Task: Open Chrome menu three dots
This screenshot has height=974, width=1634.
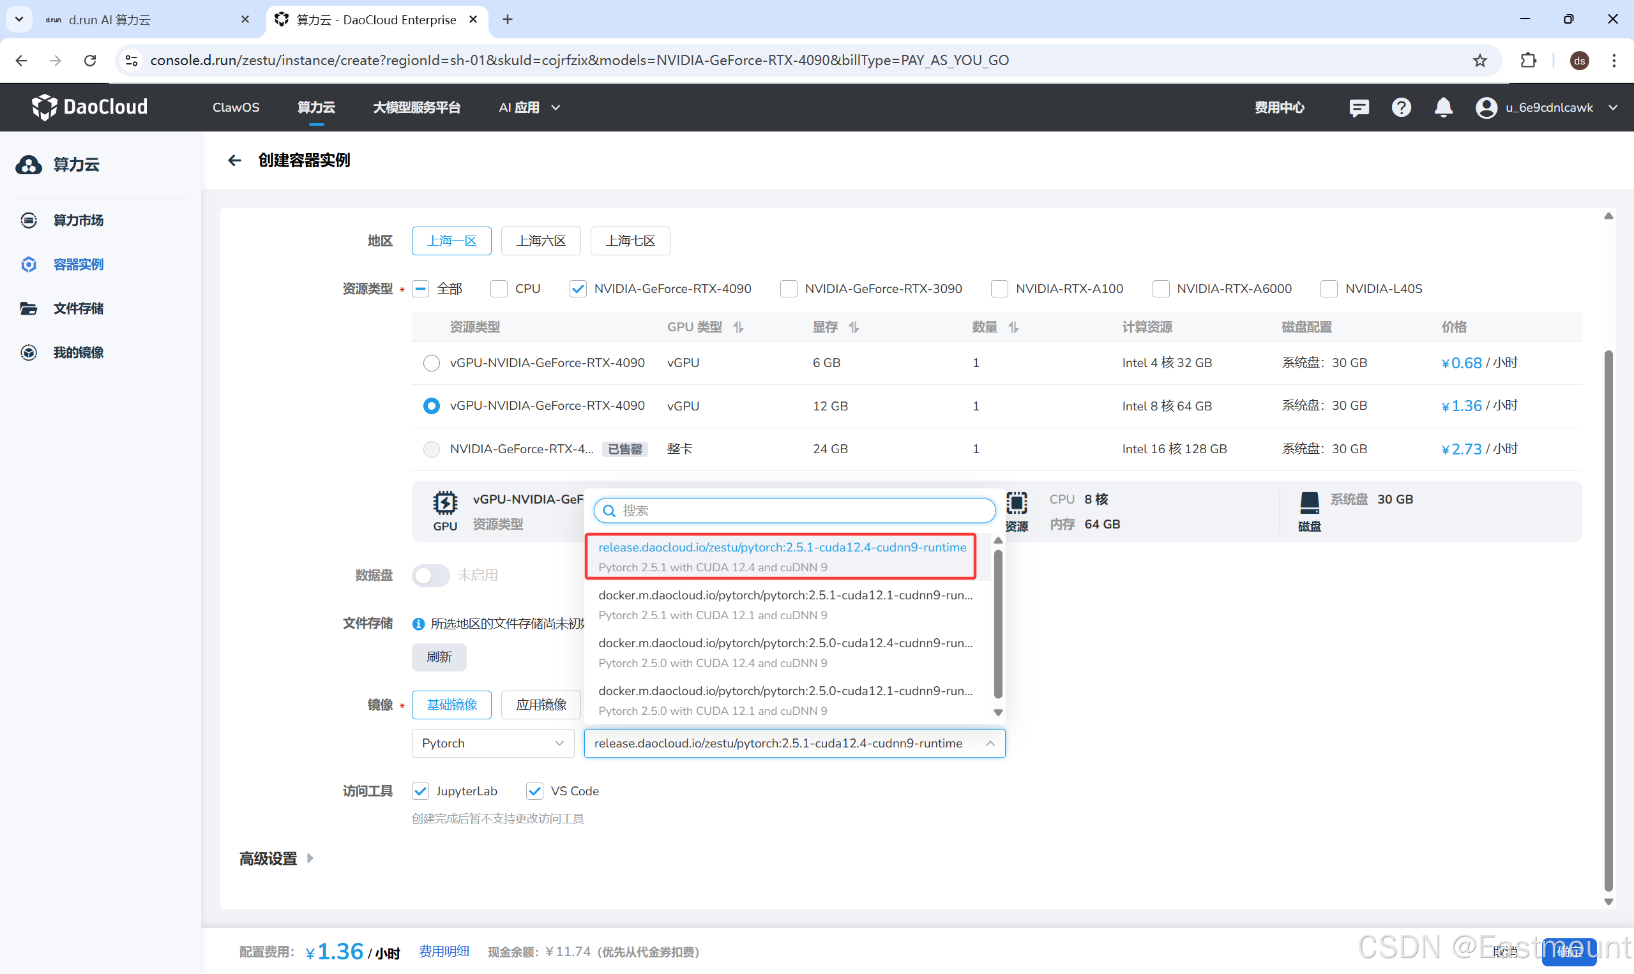Action: (x=1614, y=61)
